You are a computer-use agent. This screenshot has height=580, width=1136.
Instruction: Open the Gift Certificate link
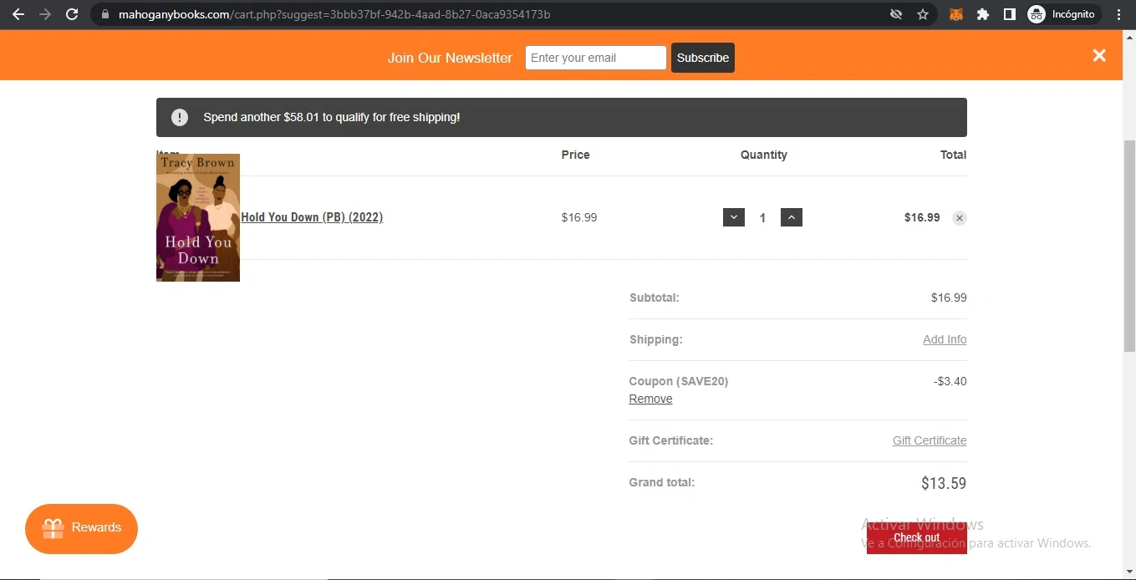[x=930, y=440]
